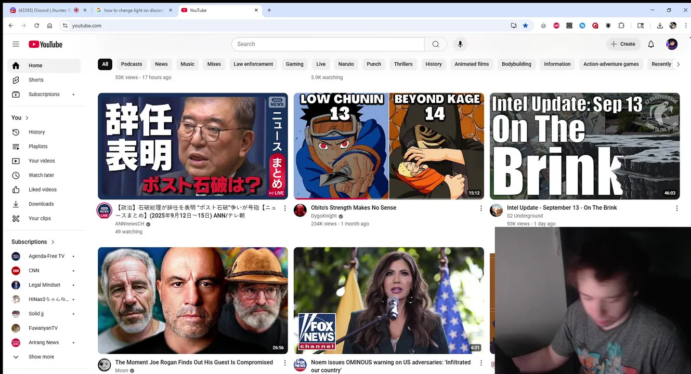Viewport: 691px width, 374px height.
Task: Open the YouTube hamburger guide menu
Action: tap(16, 44)
